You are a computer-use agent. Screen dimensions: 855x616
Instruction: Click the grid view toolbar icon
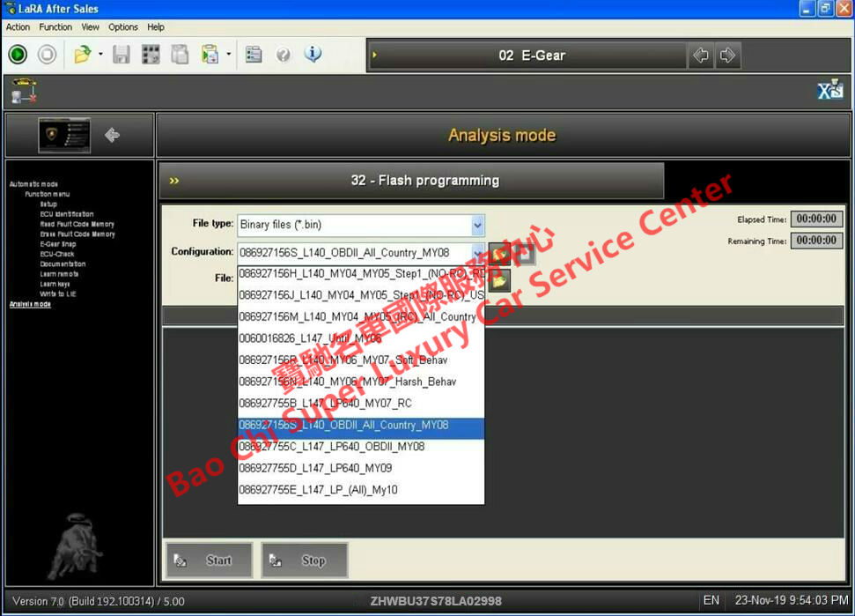(x=151, y=55)
